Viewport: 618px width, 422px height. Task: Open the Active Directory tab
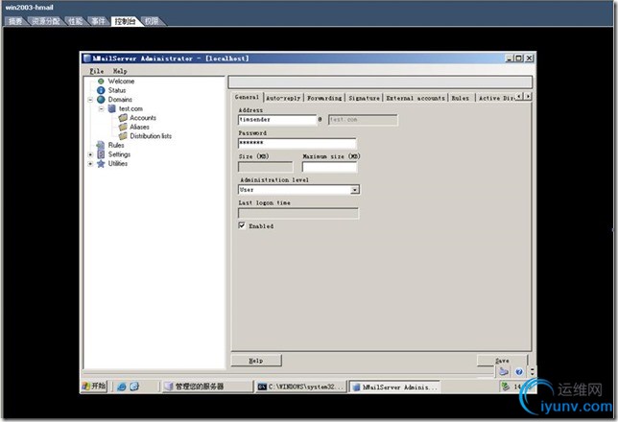[496, 98]
